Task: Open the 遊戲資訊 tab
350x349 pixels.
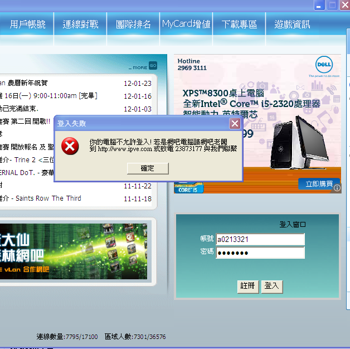Action: click(292, 25)
